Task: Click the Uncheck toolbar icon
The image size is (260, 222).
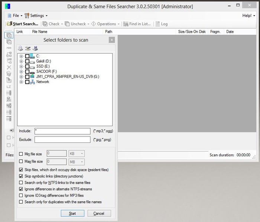Action: coord(67,24)
